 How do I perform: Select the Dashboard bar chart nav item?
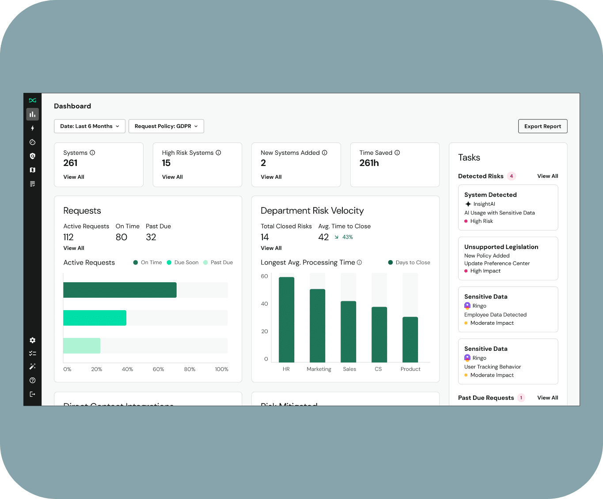click(x=32, y=115)
